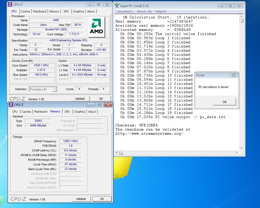Switch to Caches tab in top CPU-Z window
This screenshot has height=208, width=260.
tap(25, 11)
